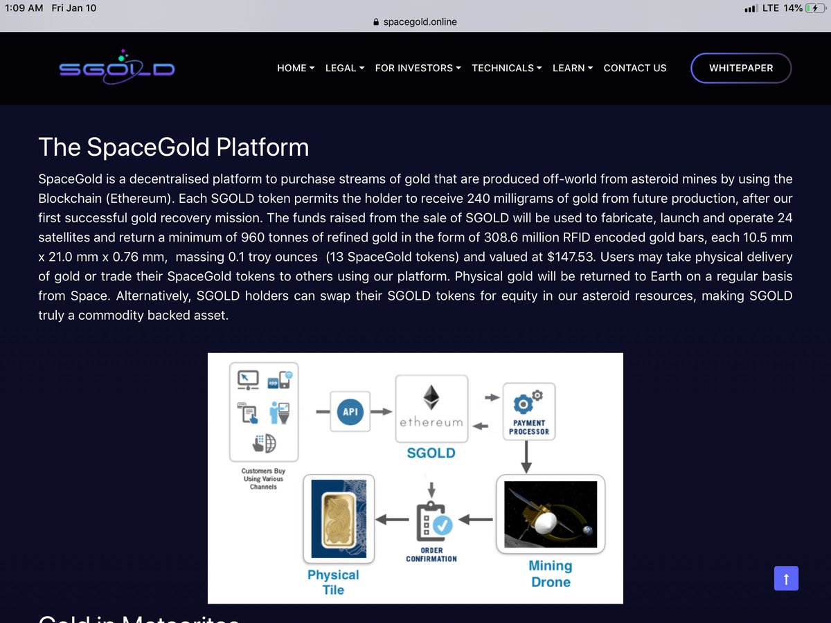This screenshot has width=831, height=623.
Task: Tap the scroll-to-top arrow button
Action: pos(786,578)
